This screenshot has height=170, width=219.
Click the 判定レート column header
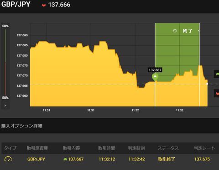[204, 148]
